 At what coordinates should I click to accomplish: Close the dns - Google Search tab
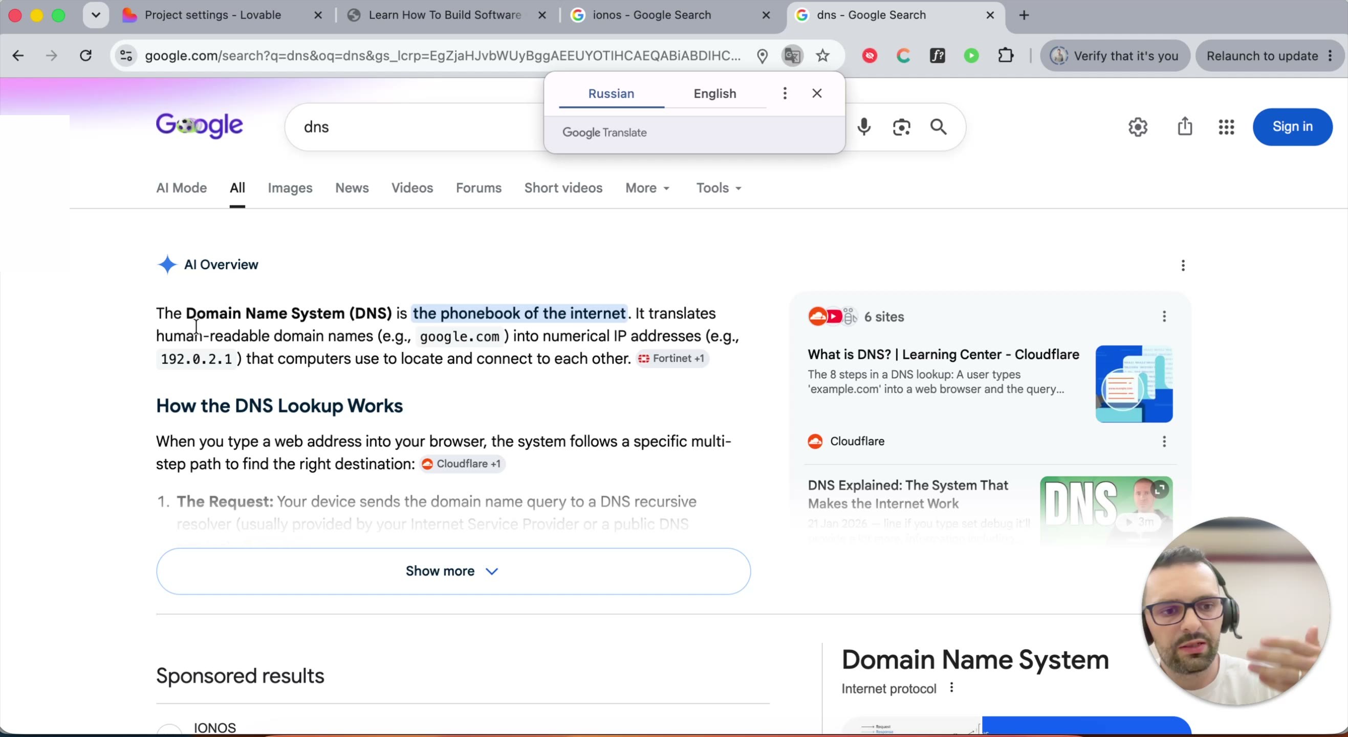(x=990, y=15)
